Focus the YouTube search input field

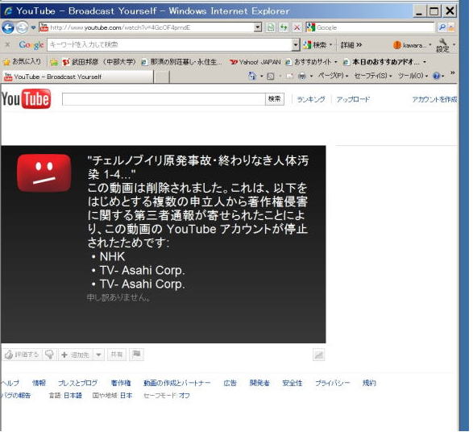pyautogui.click(x=164, y=99)
